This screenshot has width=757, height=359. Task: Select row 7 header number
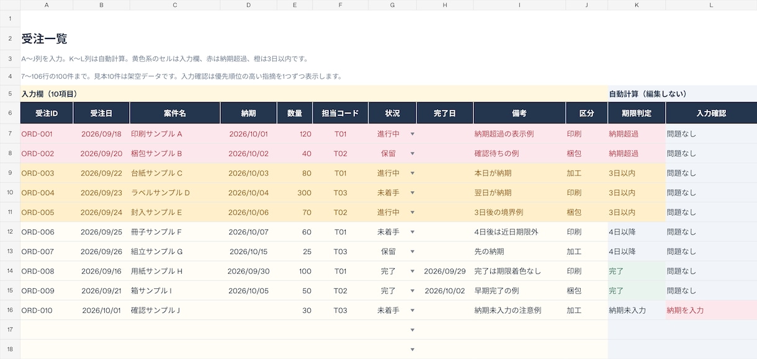[10, 134]
